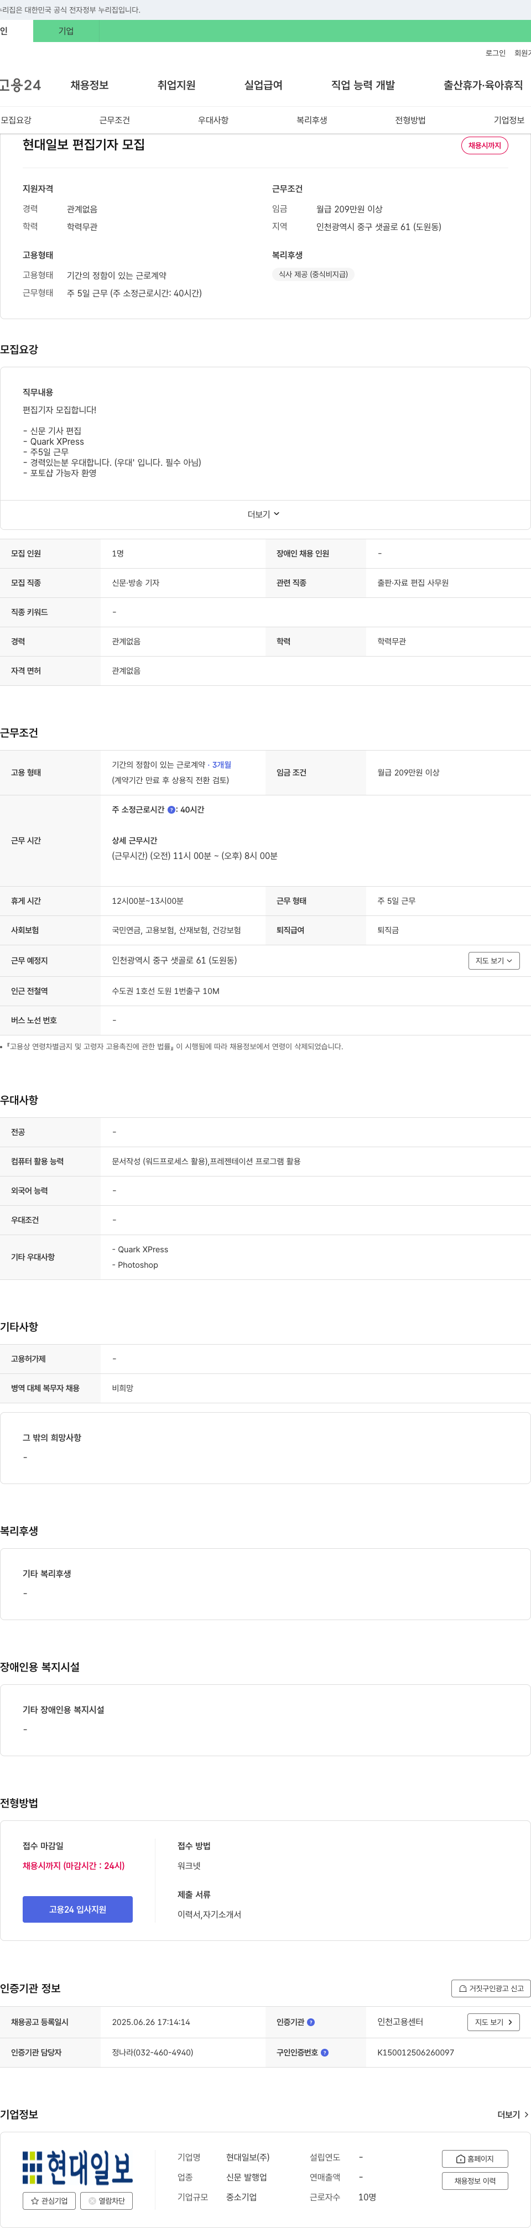
Task: Jump to the 모집요강 section tab
Action: point(15,120)
